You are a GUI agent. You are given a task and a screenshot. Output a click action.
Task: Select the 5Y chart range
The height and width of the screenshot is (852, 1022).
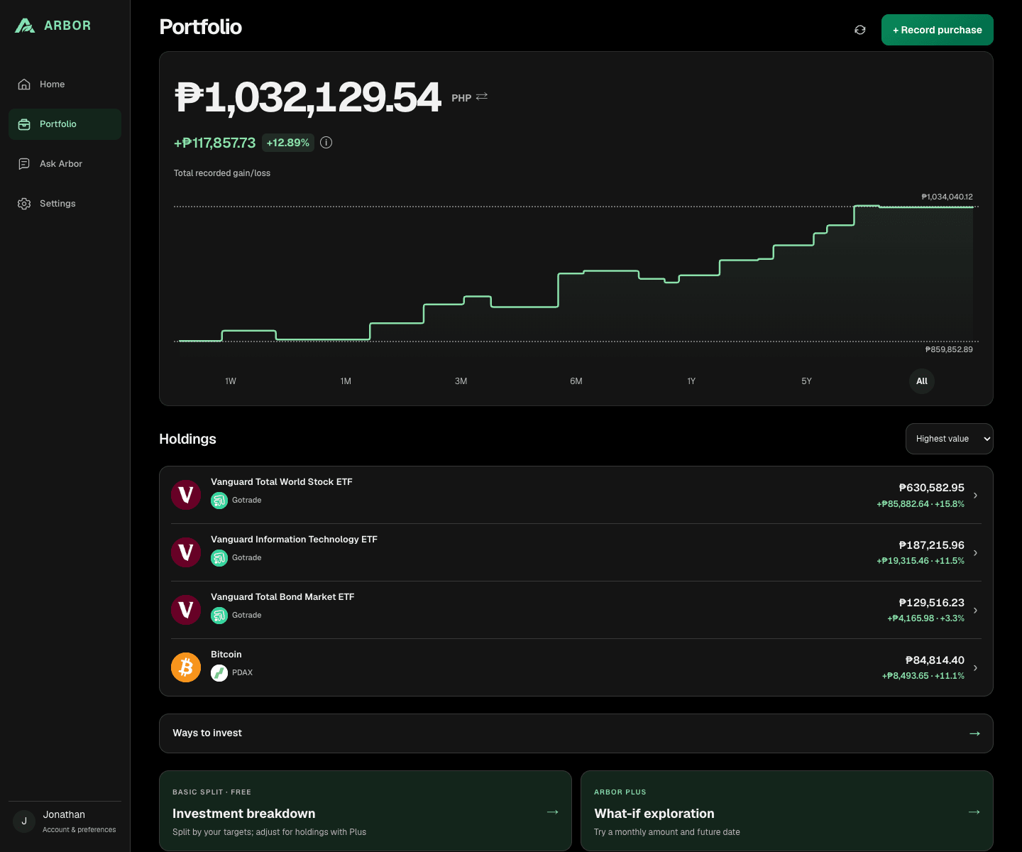tap(807, 381)
